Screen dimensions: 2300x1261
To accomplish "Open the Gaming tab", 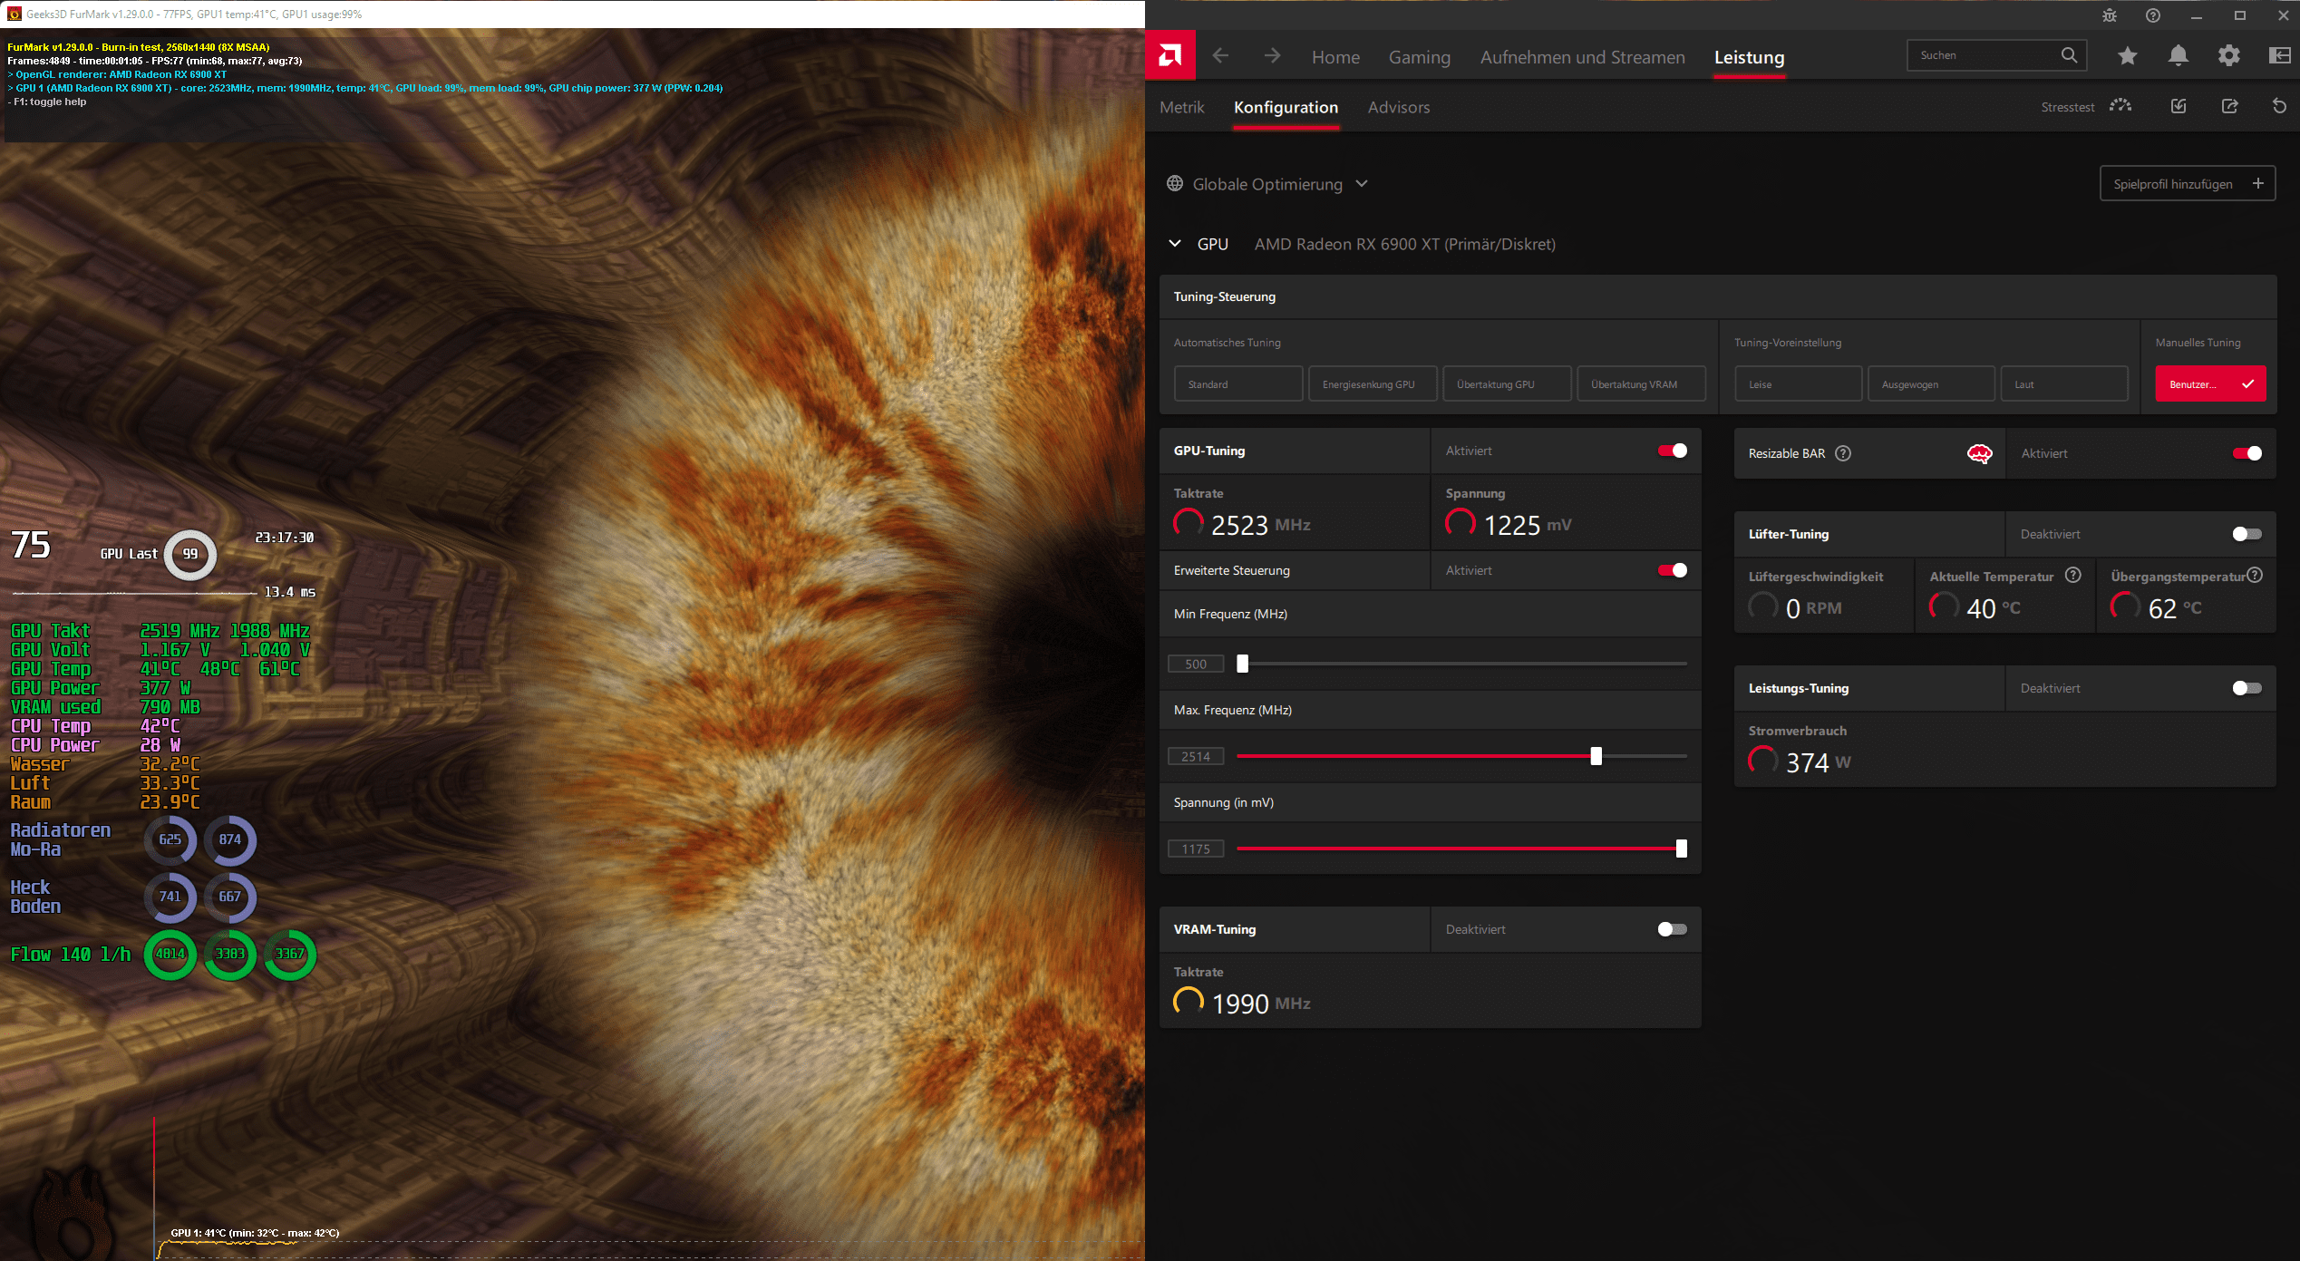I will point(1420,57).
